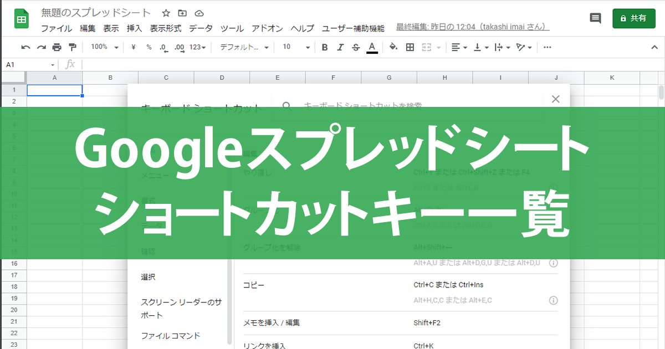The width and height of the screenshot is (665, 349).
Task: Toggle bold formatting
Action: pos(325,48)
